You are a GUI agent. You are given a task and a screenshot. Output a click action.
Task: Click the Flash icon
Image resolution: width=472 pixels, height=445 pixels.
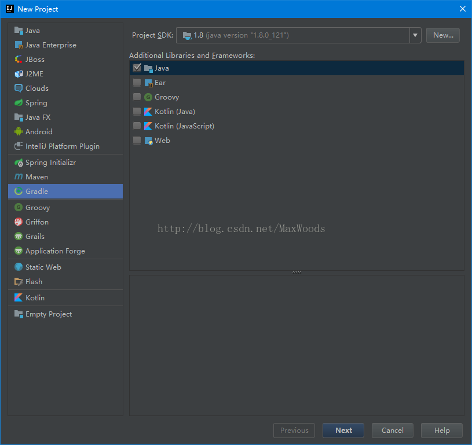coord(19,282)
